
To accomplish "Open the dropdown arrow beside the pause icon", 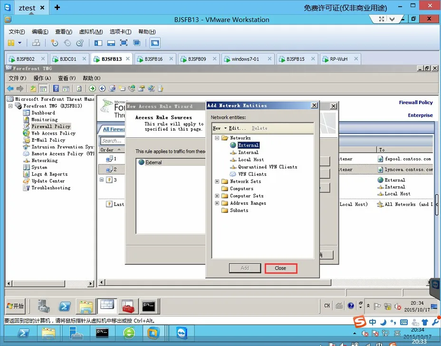I will pos(19,43).
